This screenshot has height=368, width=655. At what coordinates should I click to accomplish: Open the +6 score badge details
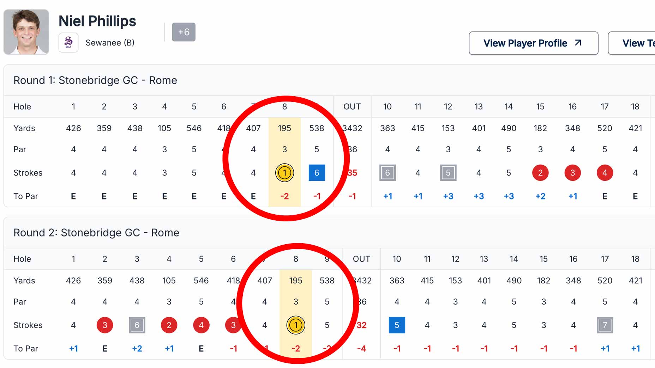[184, 32]
